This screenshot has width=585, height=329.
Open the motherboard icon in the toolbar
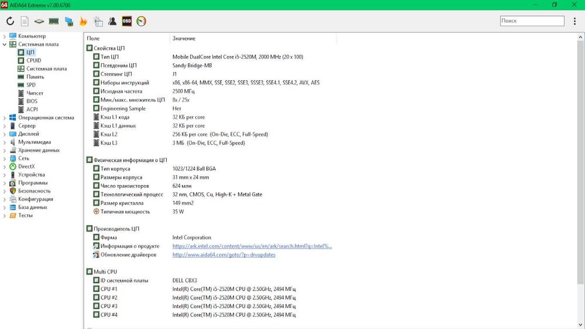click(39, 21)
